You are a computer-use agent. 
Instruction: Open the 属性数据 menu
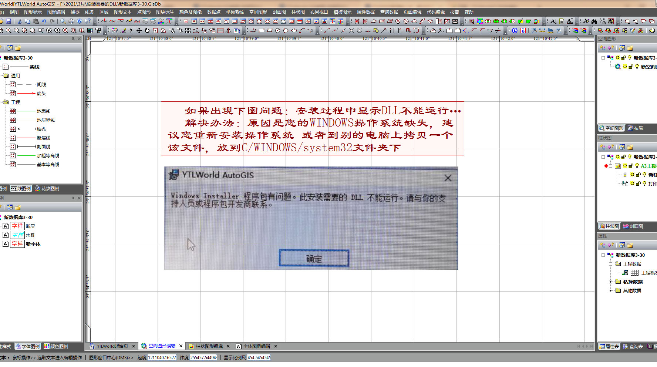click(365, 12)
